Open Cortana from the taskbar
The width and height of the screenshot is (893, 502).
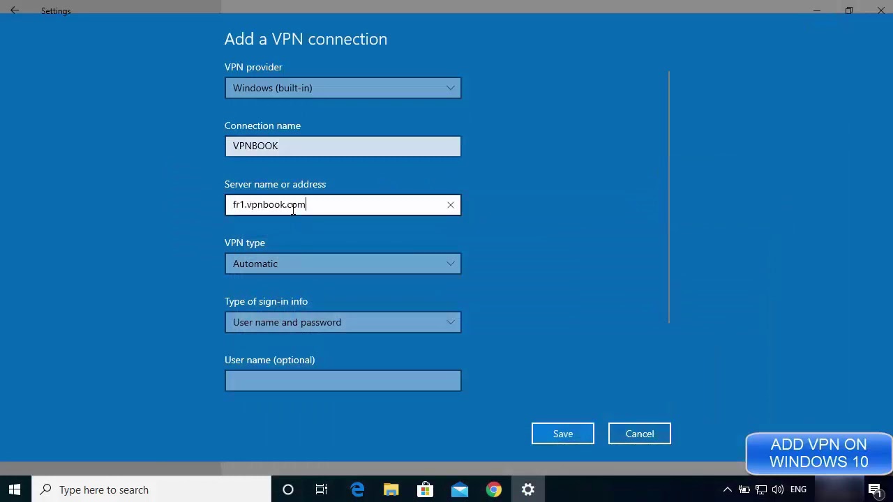click(x=287, y=489)
